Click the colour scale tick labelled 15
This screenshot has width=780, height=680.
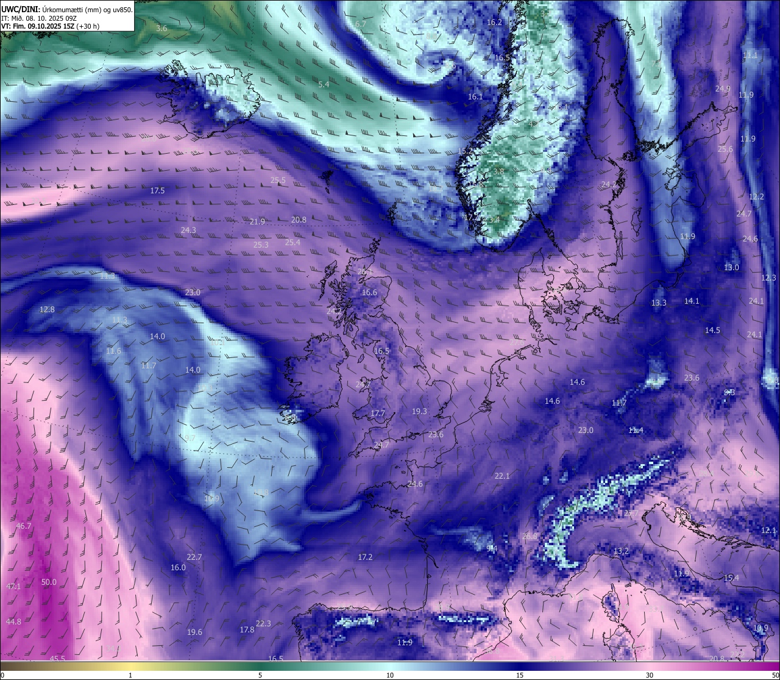tap(520, 675)
